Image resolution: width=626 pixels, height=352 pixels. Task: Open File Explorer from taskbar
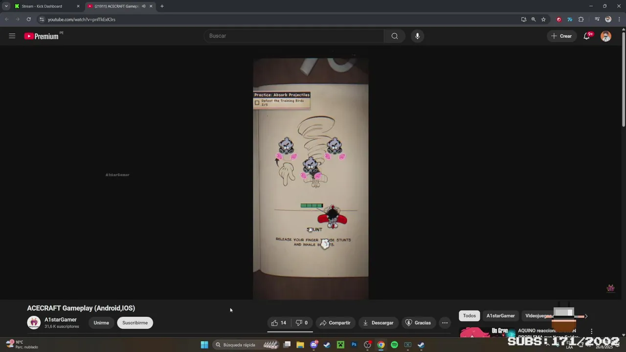300,345
